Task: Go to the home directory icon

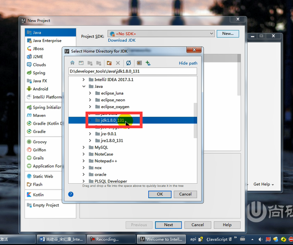Action: pos(72,63)
